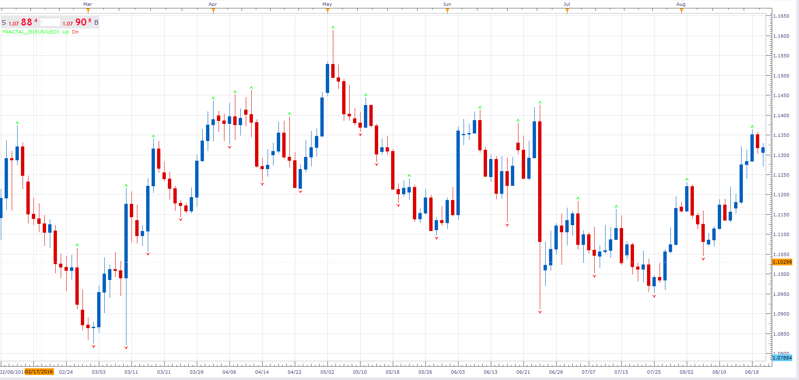Select the FRACTAL_JS(EUR/USD) indicator label
The image size is (799, 380).
pyautogui.click(x=31, y=32)
